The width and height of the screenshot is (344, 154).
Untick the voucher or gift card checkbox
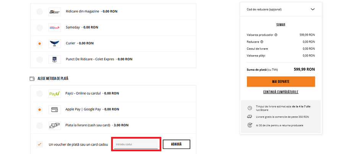[39, 144]
